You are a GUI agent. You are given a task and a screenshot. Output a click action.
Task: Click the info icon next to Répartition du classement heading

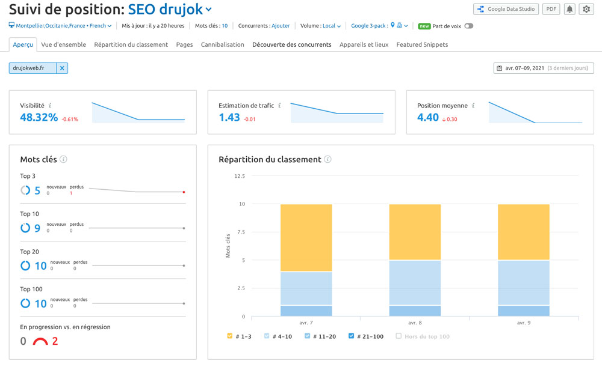[327, 159]
